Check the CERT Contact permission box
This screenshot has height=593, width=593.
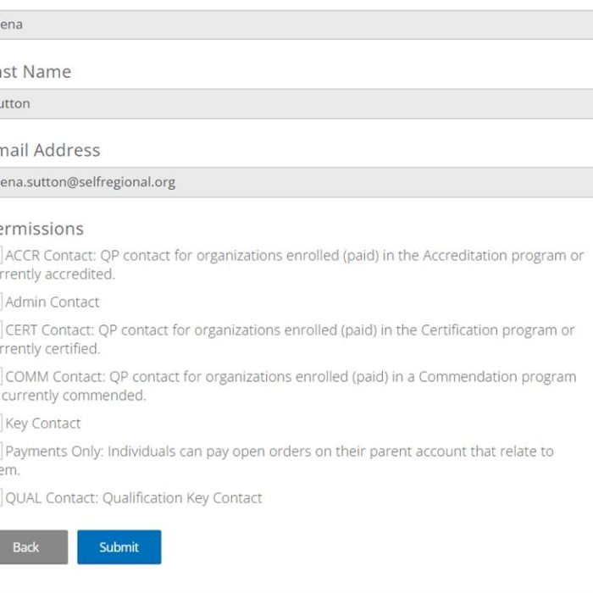pyautogui.click(x=2, y=330)
